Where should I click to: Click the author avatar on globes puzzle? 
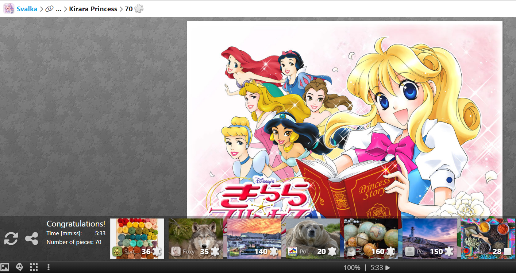coord(351,251)
